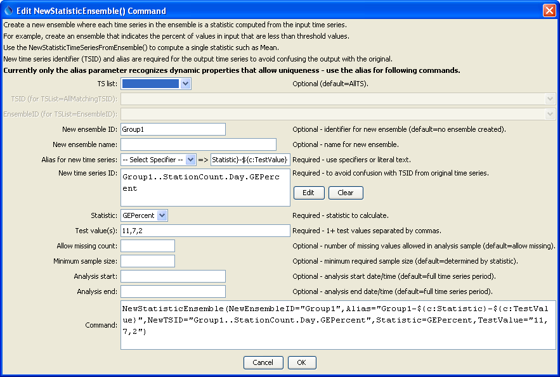560x377 pixels.
Task: Click the New ensemble ID field
Action: pyautogui.click(x=173, y=129)
